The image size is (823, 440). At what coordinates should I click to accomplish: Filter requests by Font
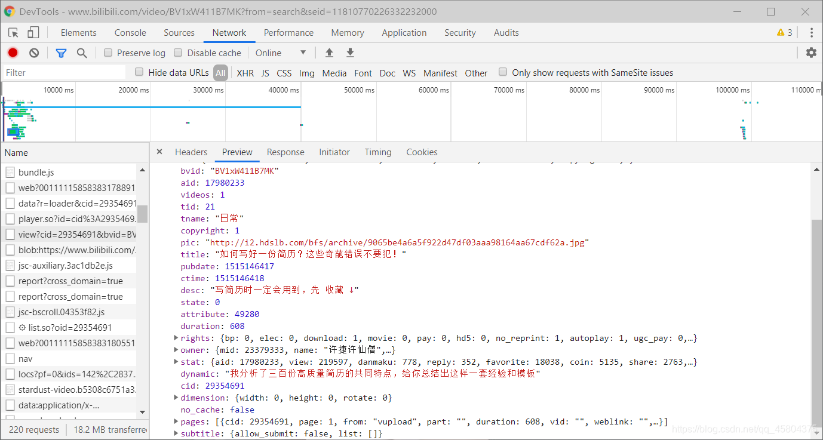(363, 73)
